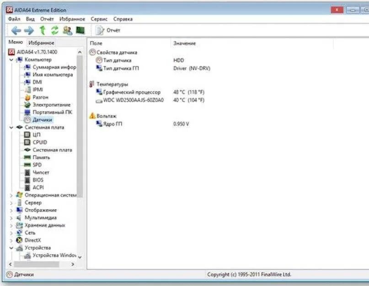The width and height of the screenshot is (369, 286).
Task: Expand the Мультимедиа tree node
Action: pyautogui.click(x=11, y=218)
